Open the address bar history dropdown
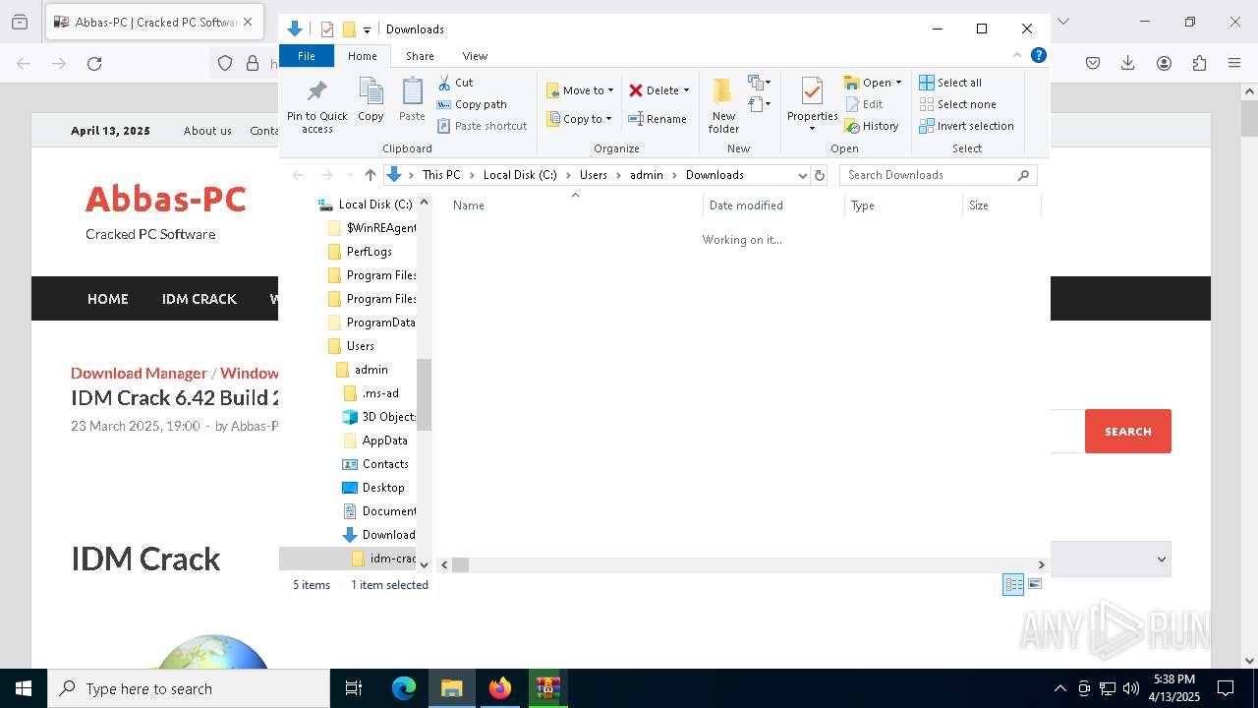The image size is (1258, 708). 802,175
